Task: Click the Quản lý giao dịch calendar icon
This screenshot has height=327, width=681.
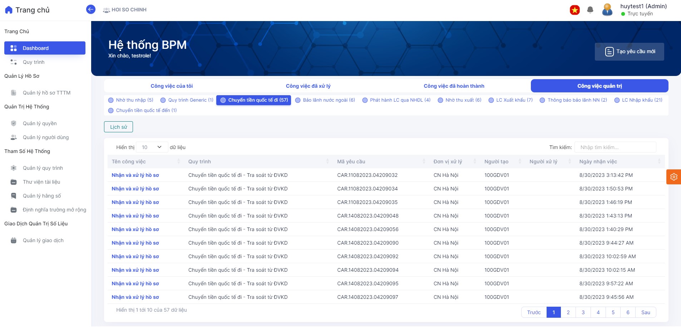Action: point(14,240)
